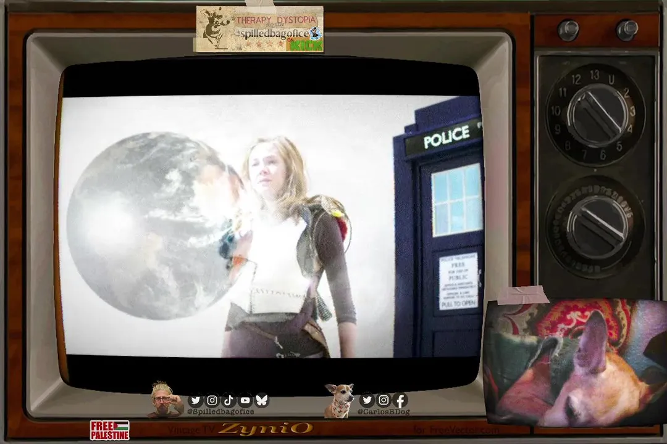
Task: Open the YouTube icon in the overlay
Action: pyautogui.click(x=245, y=400)
